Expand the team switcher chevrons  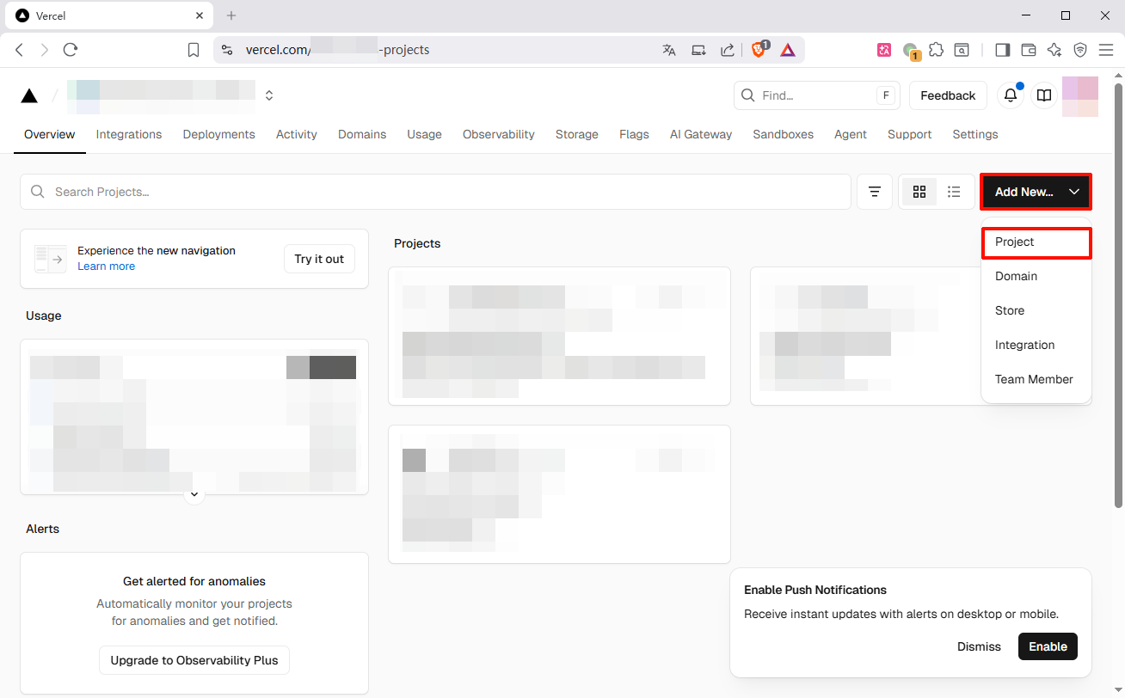tap(269, 95)
